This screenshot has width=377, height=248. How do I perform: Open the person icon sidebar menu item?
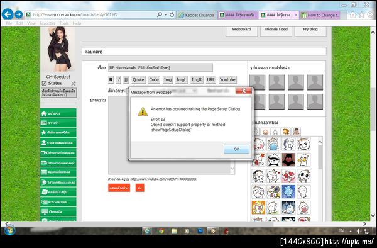[58, 142]
